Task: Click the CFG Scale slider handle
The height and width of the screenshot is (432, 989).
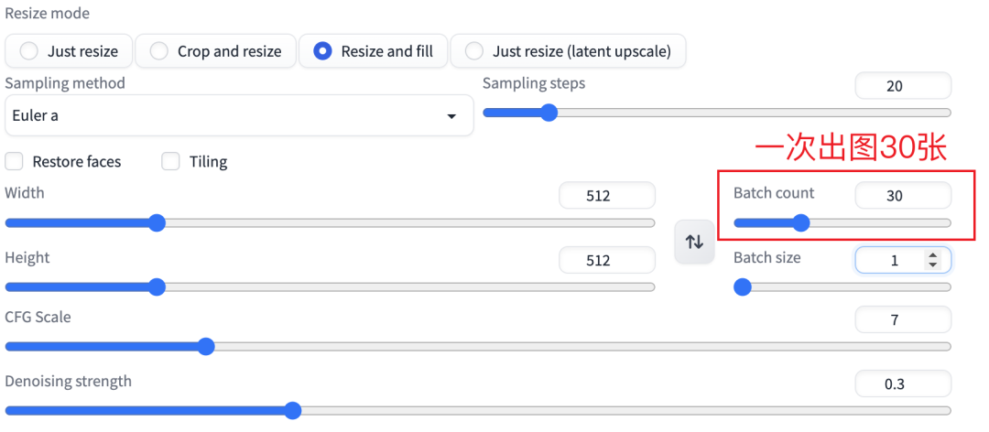Action: coord(206,346)
